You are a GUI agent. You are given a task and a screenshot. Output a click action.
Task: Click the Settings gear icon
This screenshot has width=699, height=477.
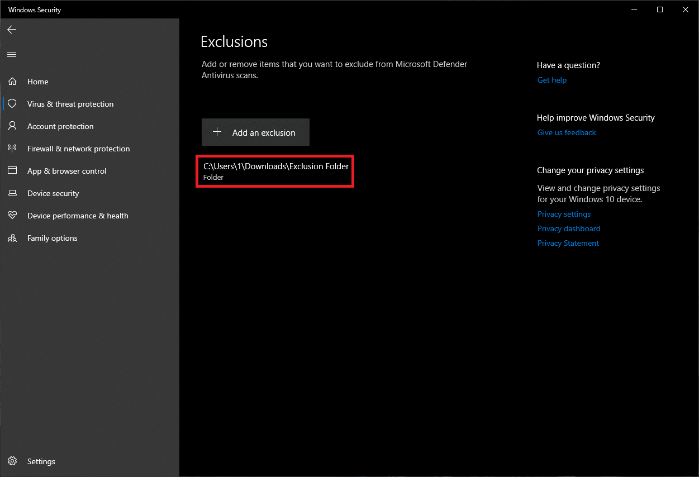[x=12, y=461]
